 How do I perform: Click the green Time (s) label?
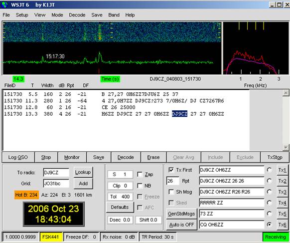click(110, 79)
